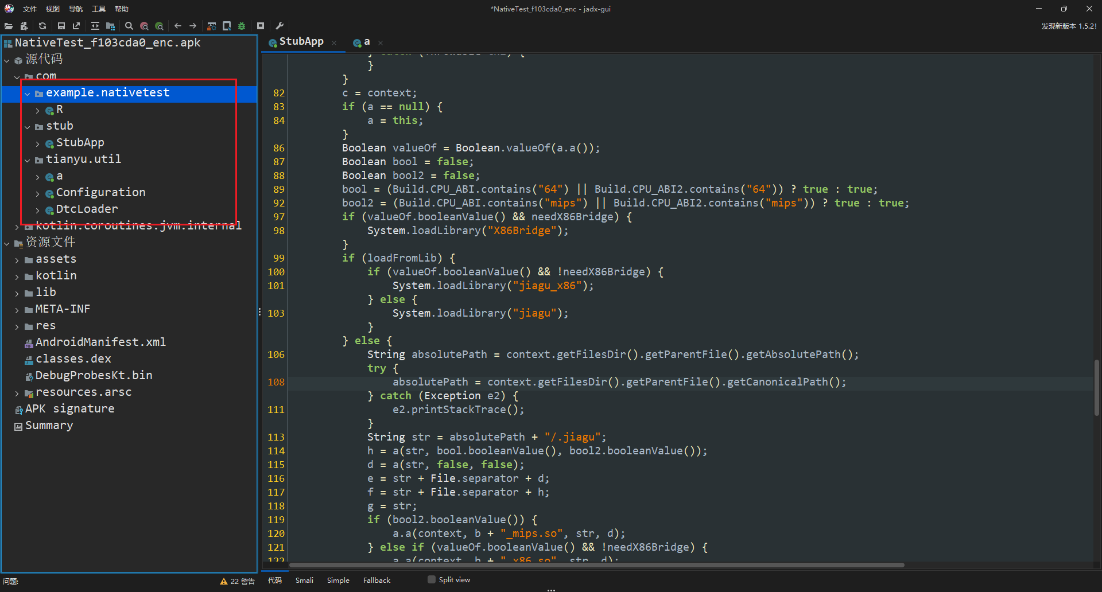1102x592 pixels.
Task: Collapse the example.nativetest package
Action: (x=27, y=94)
